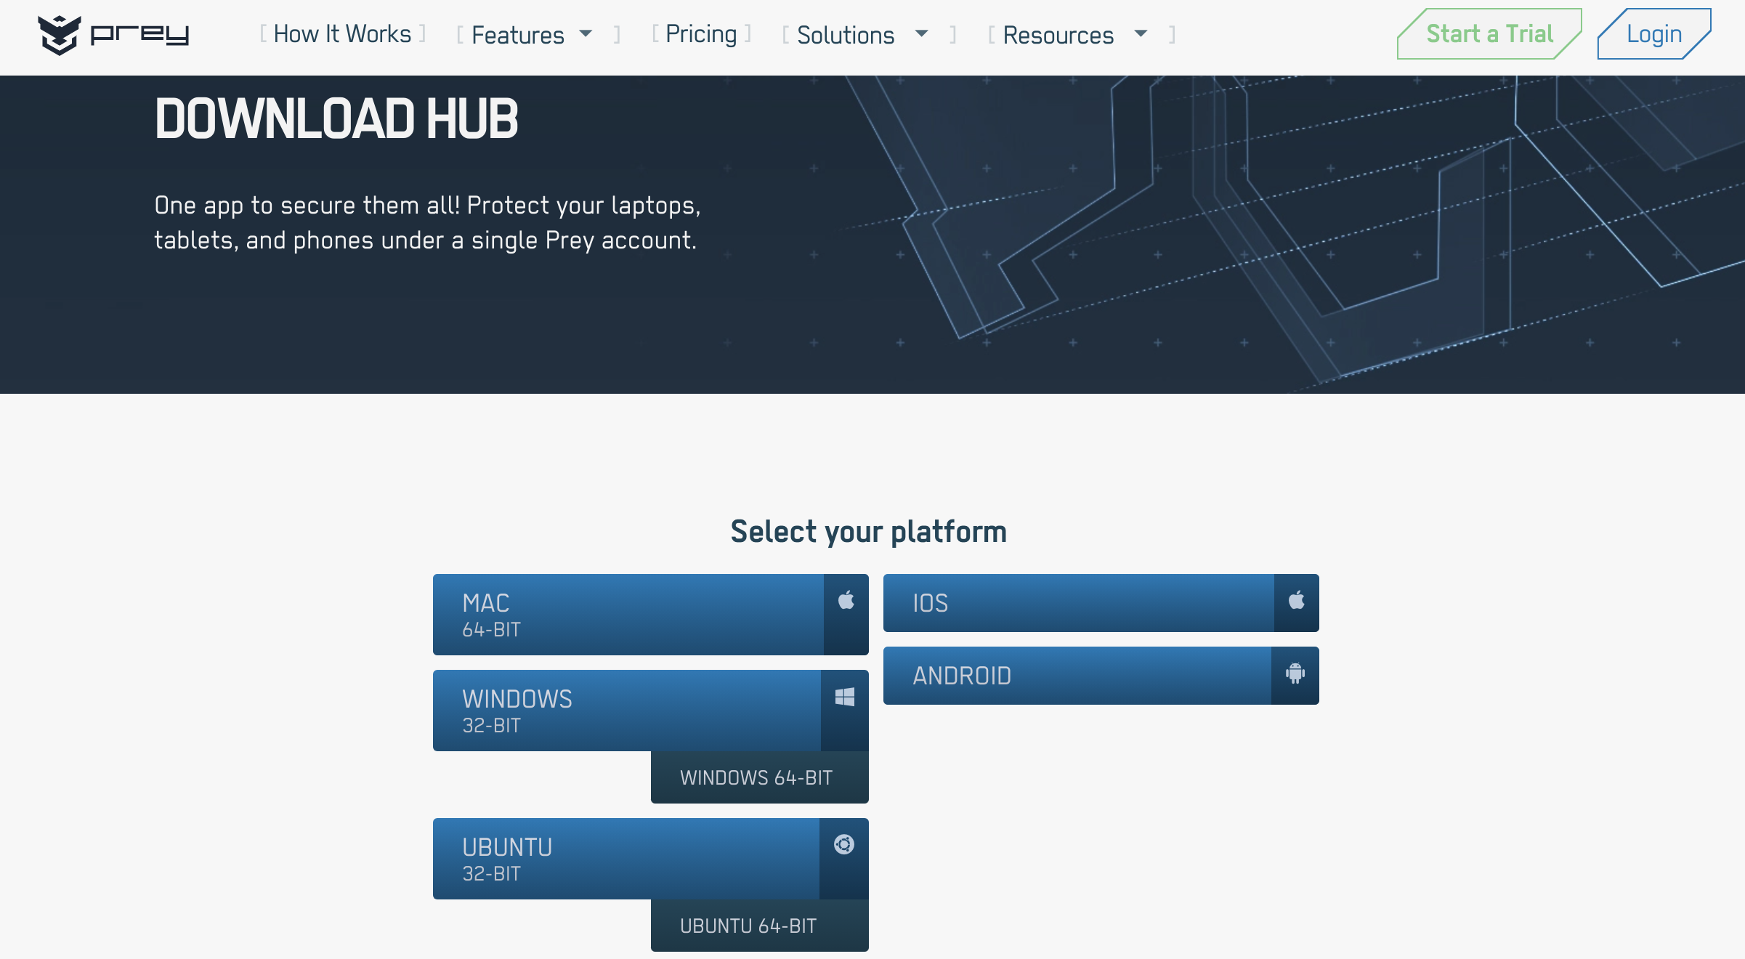Select the Resources menu label
Image resolution: width=1745 pixels, height=959 pixels.
click(x=1058, y=35)
